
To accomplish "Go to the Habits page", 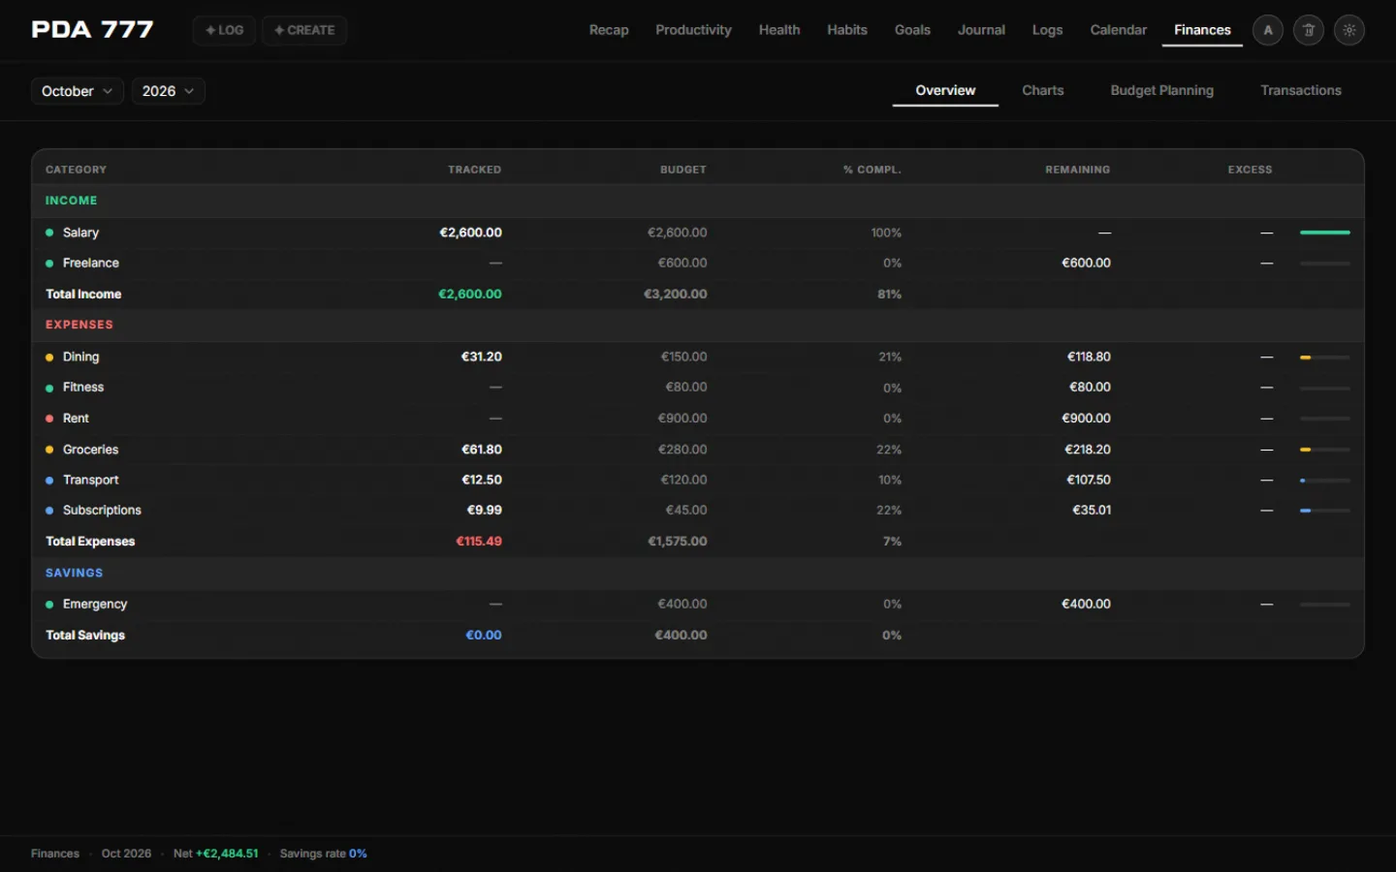I will click(x=847, y=30).
